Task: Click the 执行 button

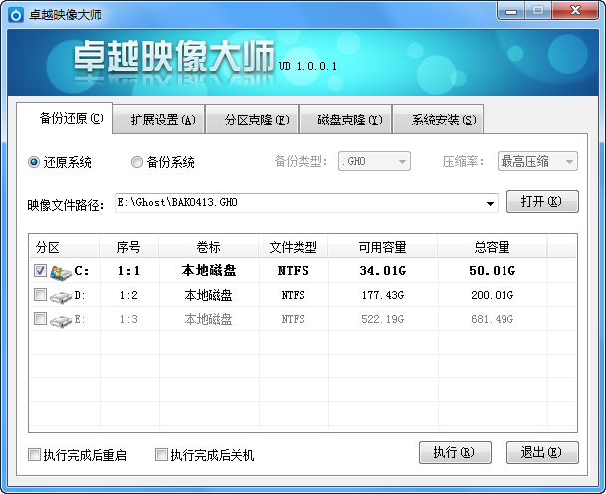Action: coord(455,453)
